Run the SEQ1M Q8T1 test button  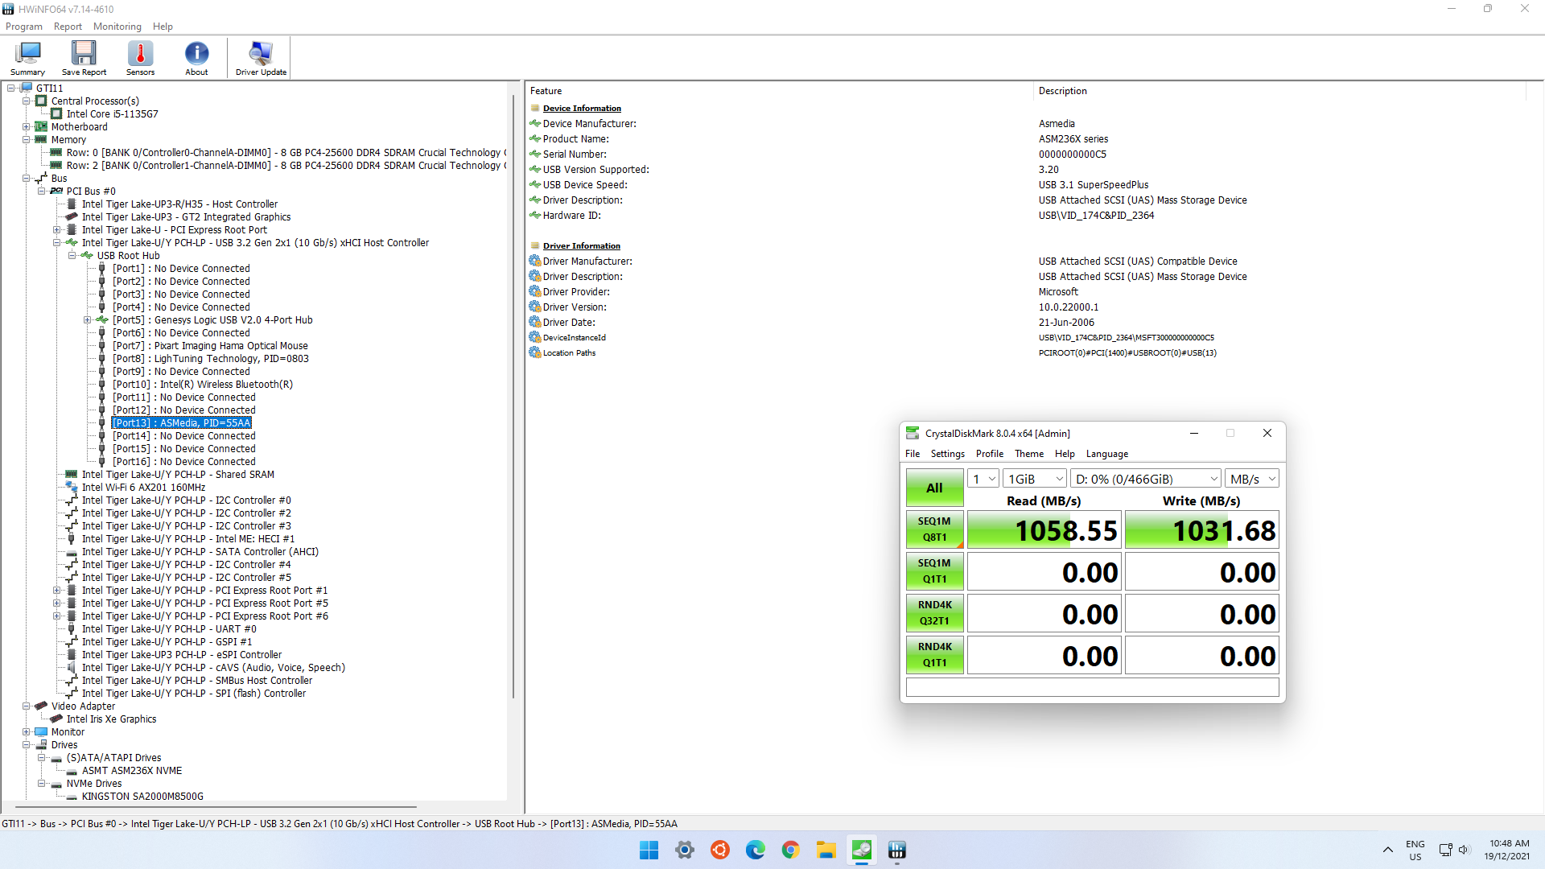[934, 529]
